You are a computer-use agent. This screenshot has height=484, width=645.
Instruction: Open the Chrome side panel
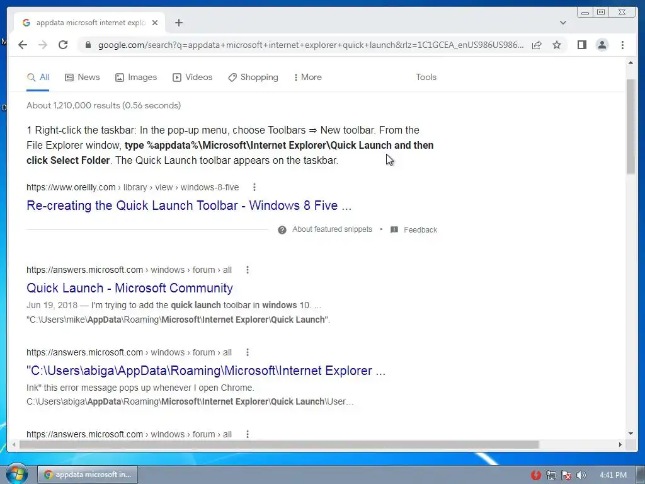tap(581, 45)
